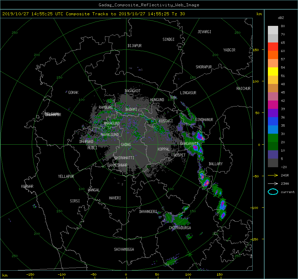This screenshot has width=298, height=279.
Task: Click the DHARWAD city label
Action: tap(86, 142)
